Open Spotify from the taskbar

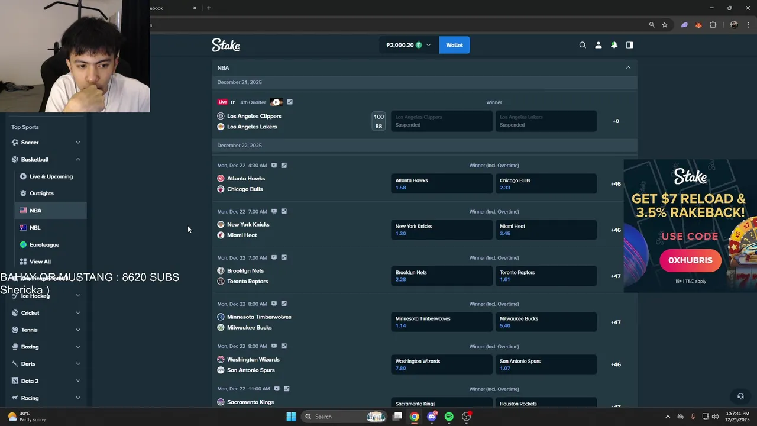(x=449, y=417)
